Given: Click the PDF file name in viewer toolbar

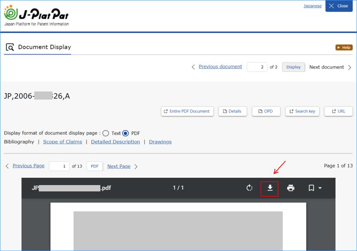Looking at the screenshot, I should click(71, 188).
